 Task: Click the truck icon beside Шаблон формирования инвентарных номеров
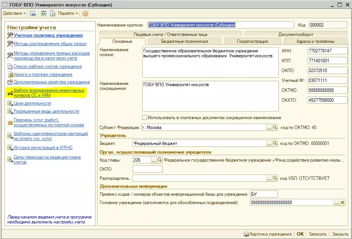[x=10, y=93]
